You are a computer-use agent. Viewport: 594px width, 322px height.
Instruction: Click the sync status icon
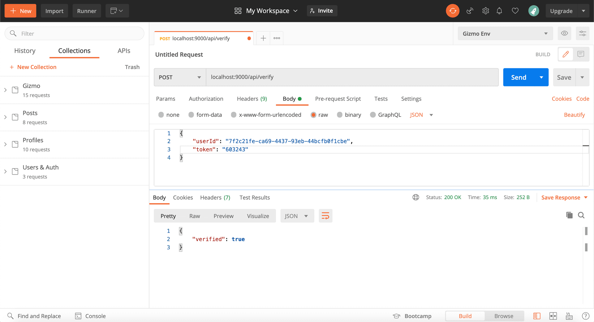453,11
